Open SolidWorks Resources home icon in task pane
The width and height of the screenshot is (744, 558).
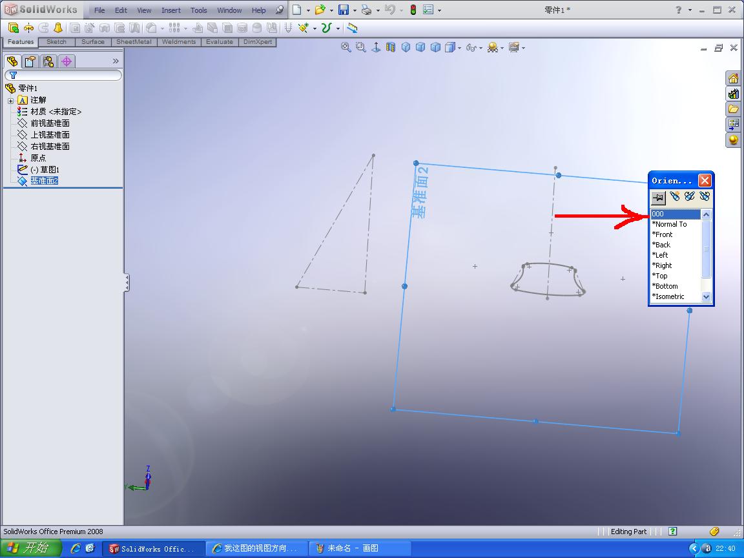[733, 78]
